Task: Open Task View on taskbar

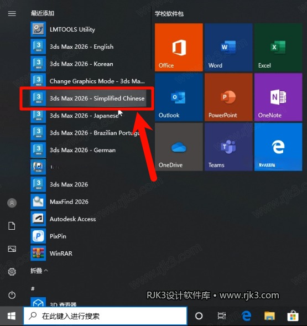Action: pos(222,316)
